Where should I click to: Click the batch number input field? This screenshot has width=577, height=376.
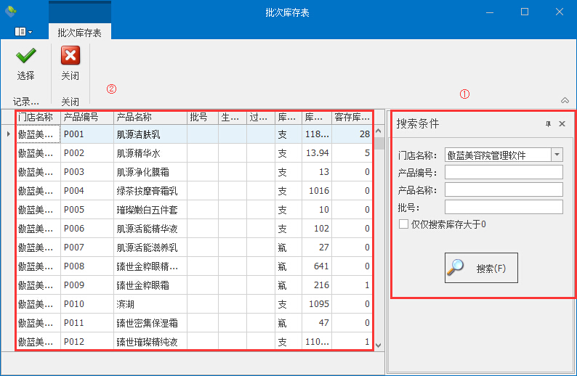pos(504,207)
